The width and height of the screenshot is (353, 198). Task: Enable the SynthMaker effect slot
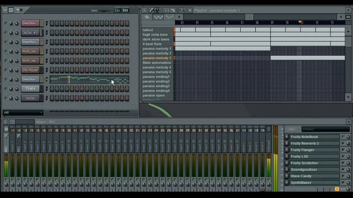click(x=343, y=183)
